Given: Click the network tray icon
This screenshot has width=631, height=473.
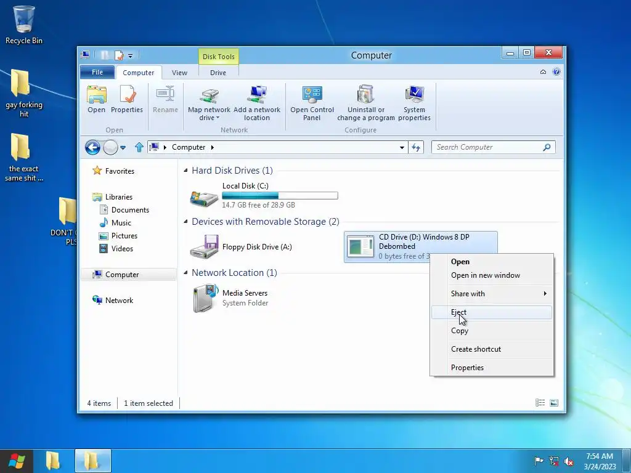Looking at the screenshot, I should tap(554, 461).
